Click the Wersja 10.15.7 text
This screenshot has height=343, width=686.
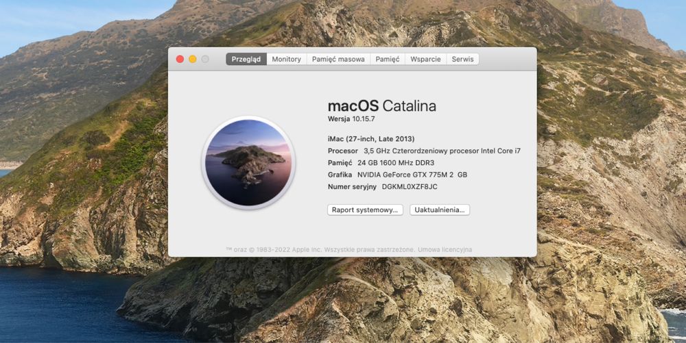(x=351, y=118)
